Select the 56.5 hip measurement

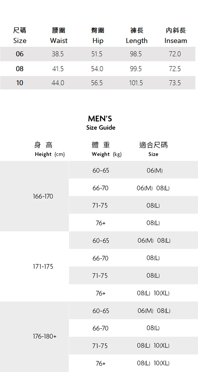click(97, 83)
